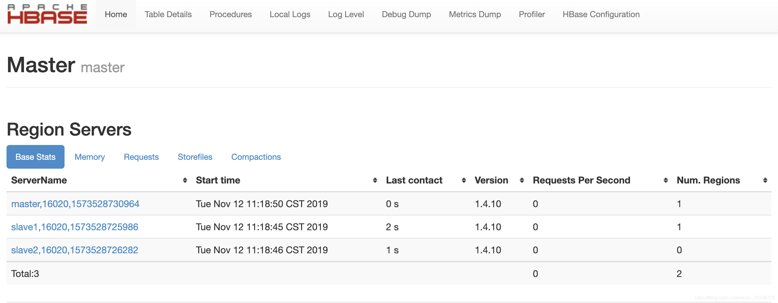Select the Base Stats tab
778x303 pixels.
tap(36, 157)
